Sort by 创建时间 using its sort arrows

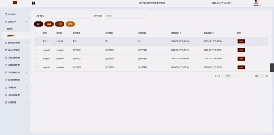coord(180,33)
